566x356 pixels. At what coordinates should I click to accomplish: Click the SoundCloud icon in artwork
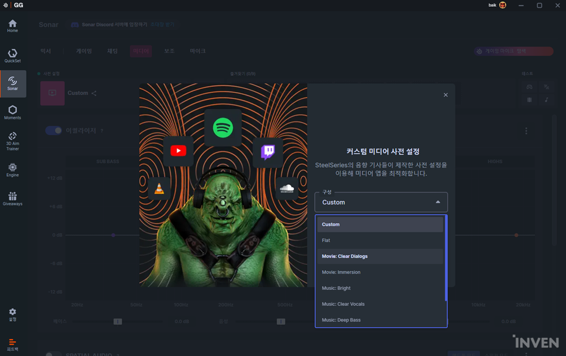click(287, 188)
